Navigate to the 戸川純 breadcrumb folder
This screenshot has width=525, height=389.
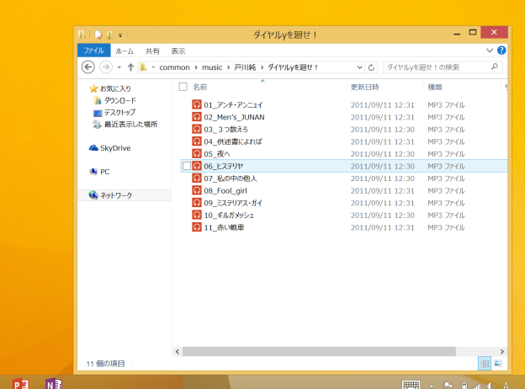pos(245,67)
